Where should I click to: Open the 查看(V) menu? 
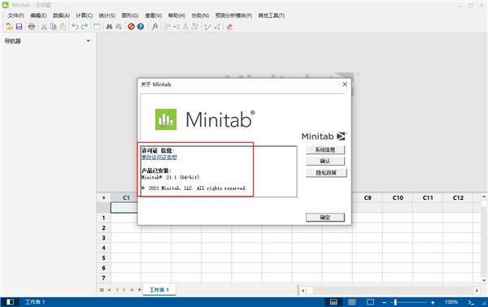(x=153, y=15)
